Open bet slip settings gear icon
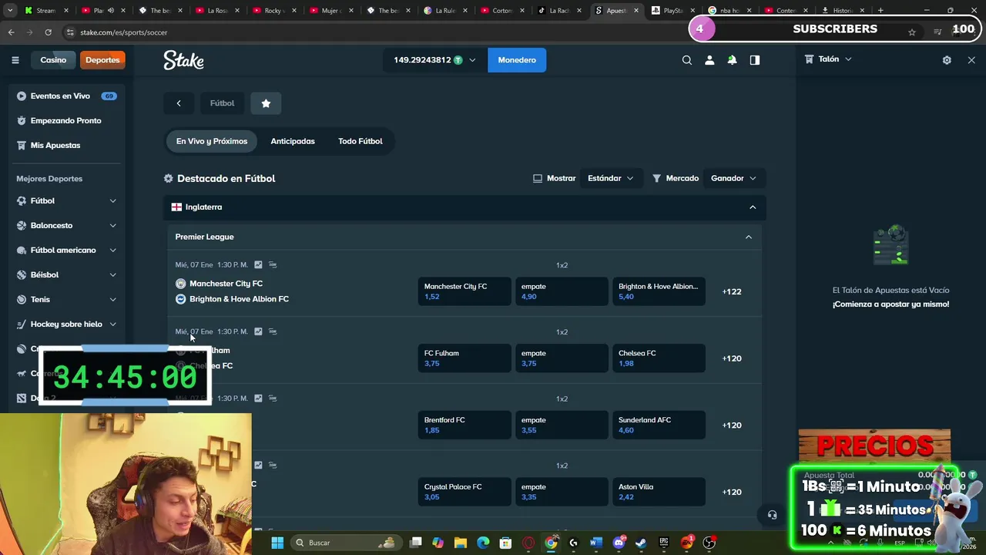The image size is (986, 555). pyautogui.click(x=947, y=59)
